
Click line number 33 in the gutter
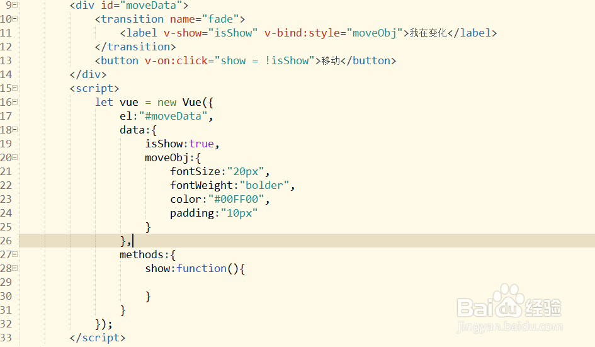coord(6,338)
